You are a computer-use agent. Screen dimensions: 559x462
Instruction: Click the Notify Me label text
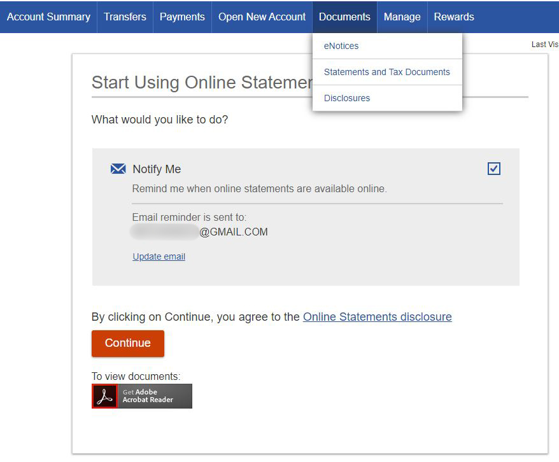point(157,169)
